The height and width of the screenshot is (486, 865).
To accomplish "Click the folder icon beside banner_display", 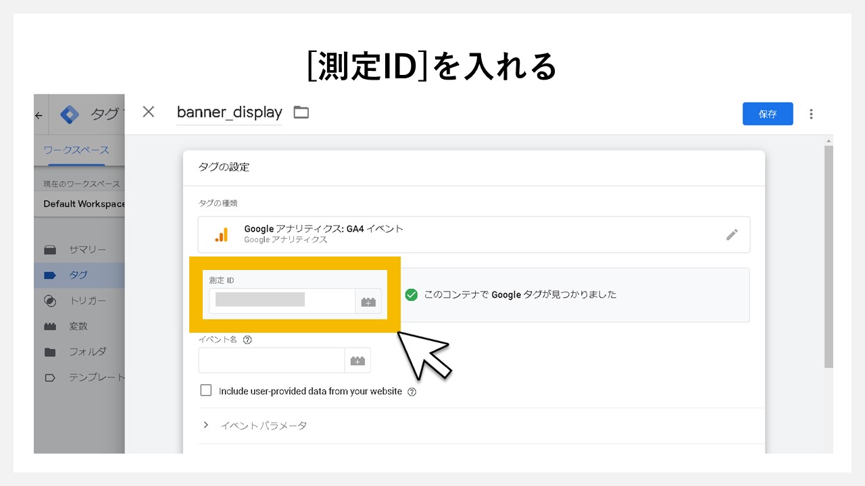I will [x=300, y=112].
